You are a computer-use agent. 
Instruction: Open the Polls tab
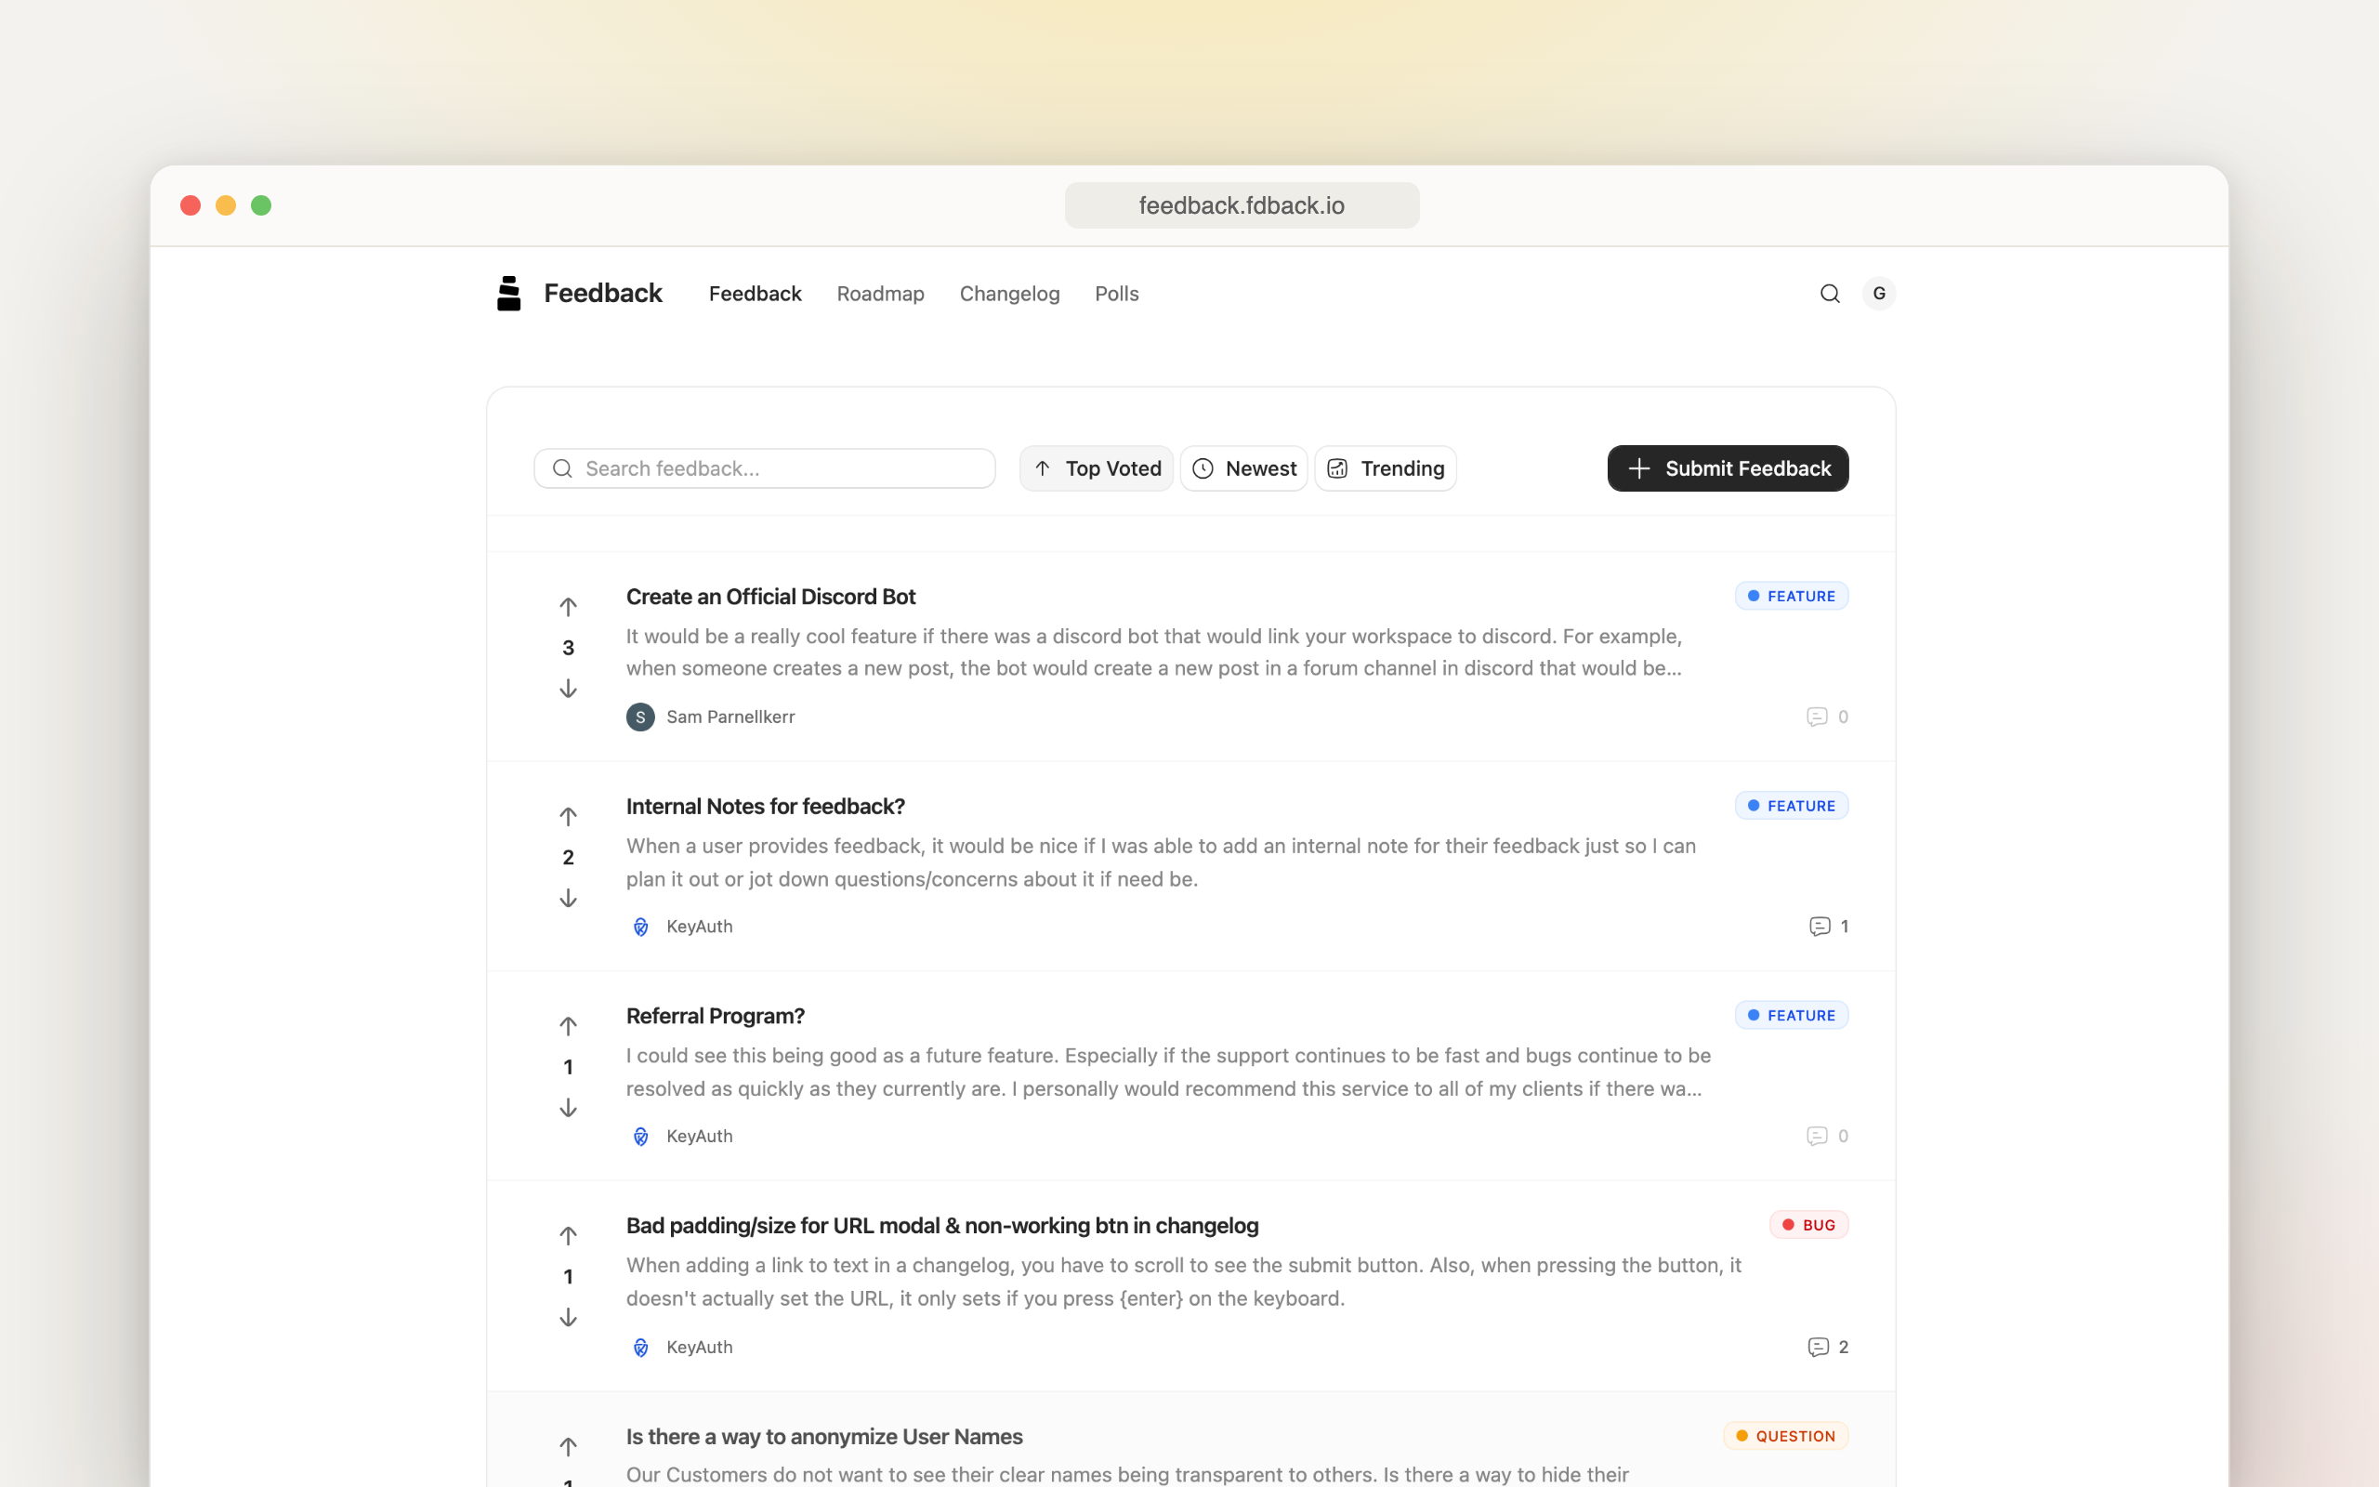[1117, 293]
